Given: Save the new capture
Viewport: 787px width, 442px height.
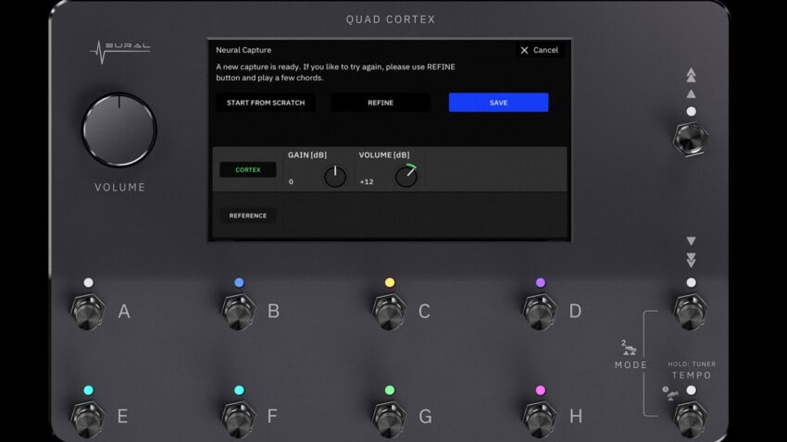Looking at the screenshot, I should 498,103.
